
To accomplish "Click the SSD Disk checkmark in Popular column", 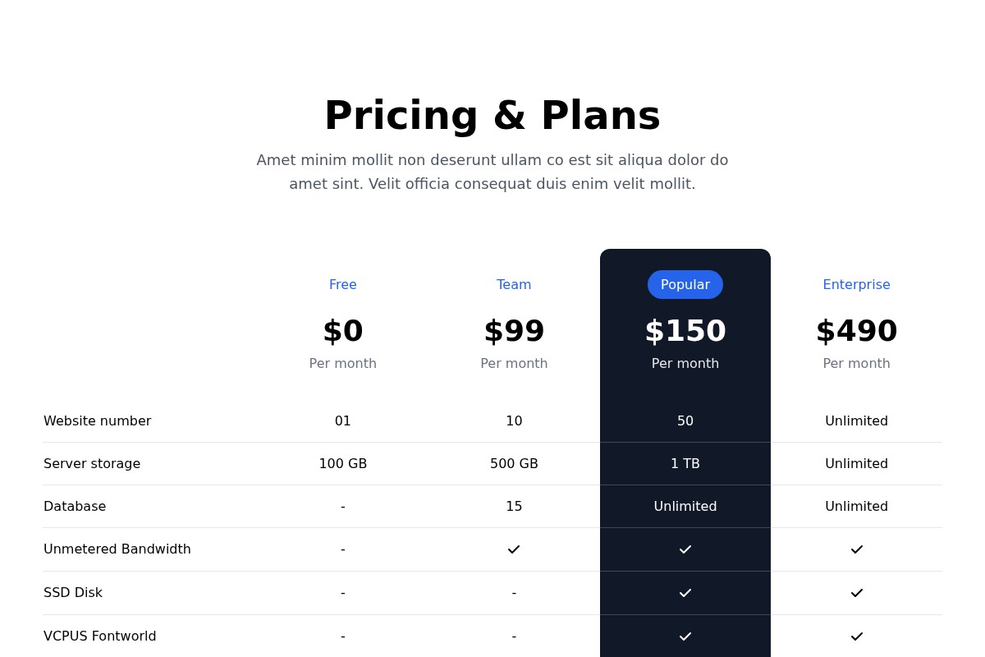I will click(685, 593).
